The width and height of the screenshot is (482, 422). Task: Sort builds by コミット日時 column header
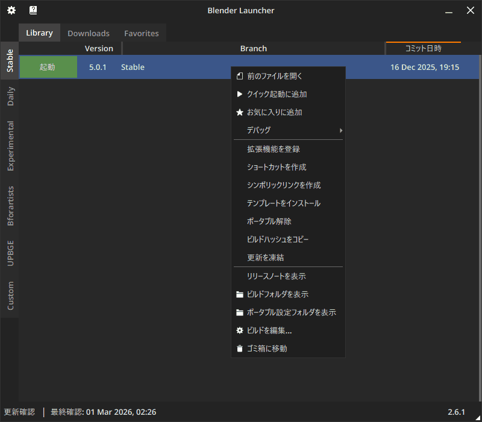423,48
